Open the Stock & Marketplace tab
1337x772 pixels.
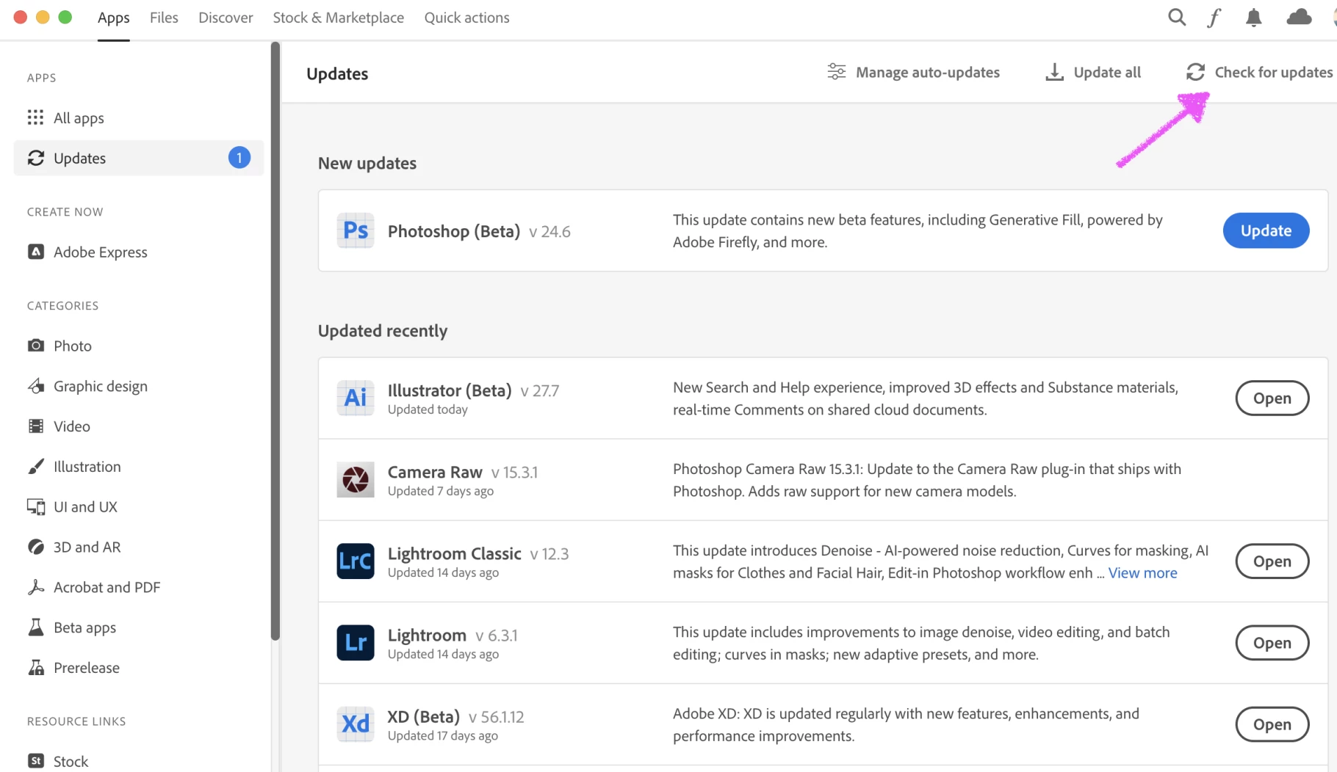coord(338,18)
